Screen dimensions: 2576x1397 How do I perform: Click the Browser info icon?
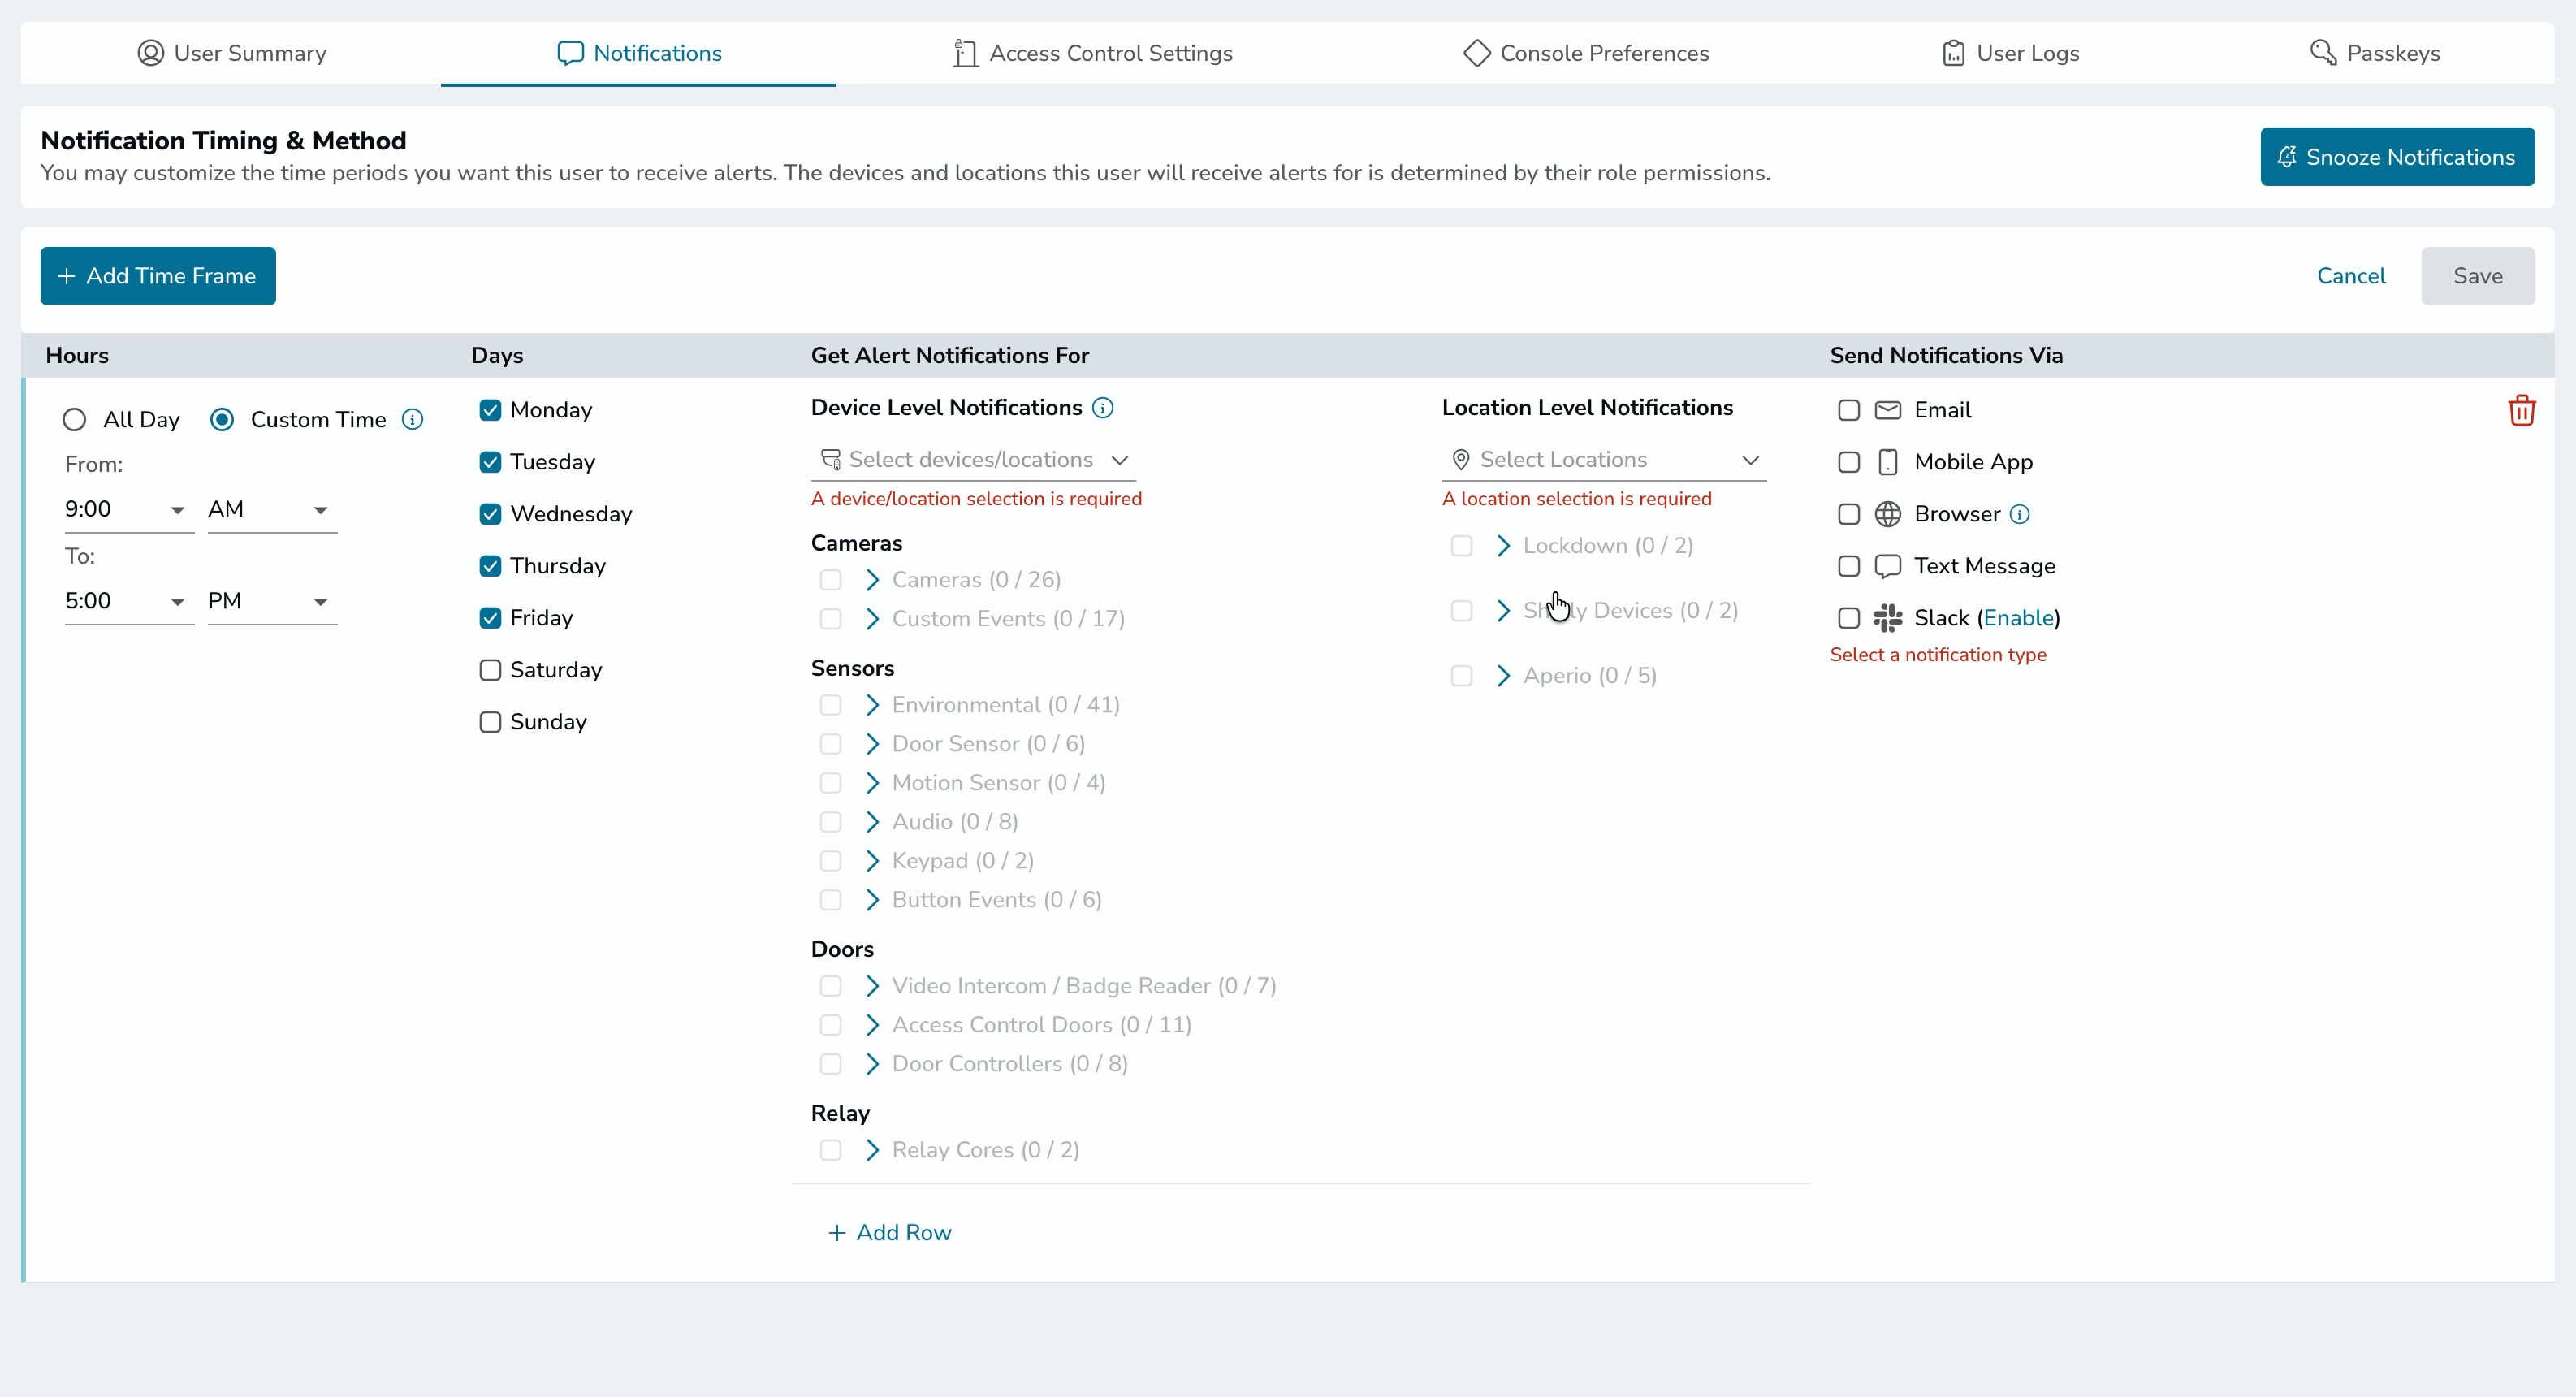click(x=2020, y=514)
